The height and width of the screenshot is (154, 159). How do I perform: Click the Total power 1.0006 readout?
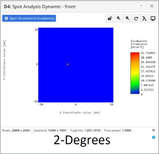(118, 130)
